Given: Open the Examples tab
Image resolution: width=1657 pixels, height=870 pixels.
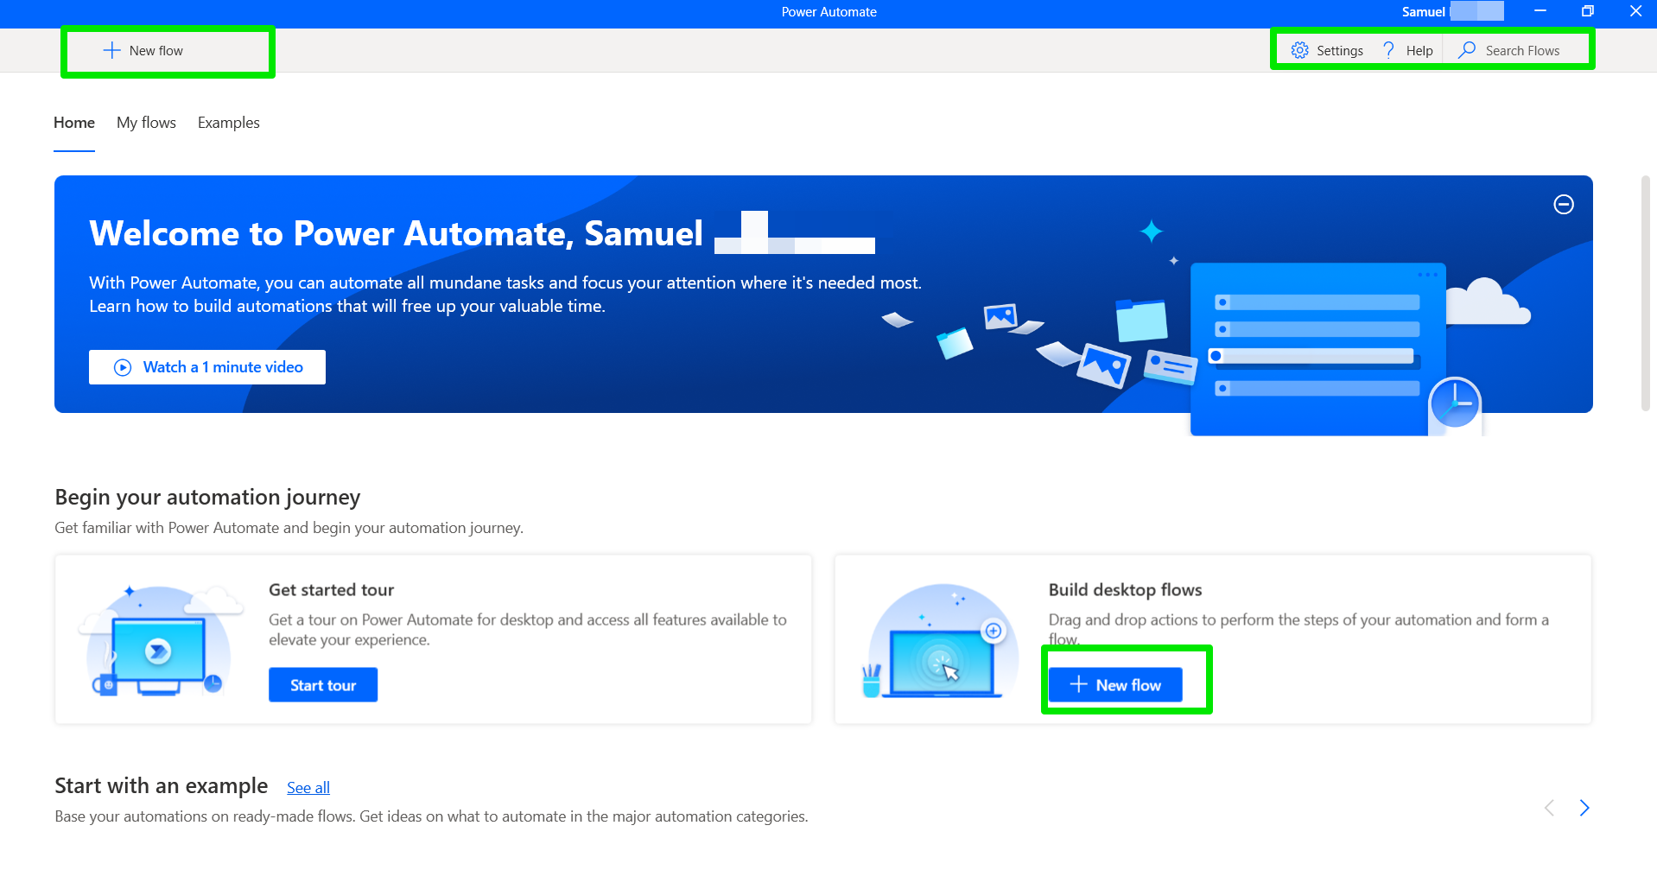Looking at the screenshot, I should (x=229, y=123).
